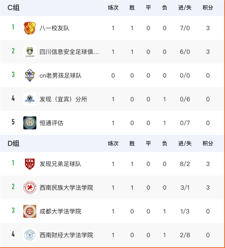Click the 进/失 column header in D组

(x=185, y=144)
